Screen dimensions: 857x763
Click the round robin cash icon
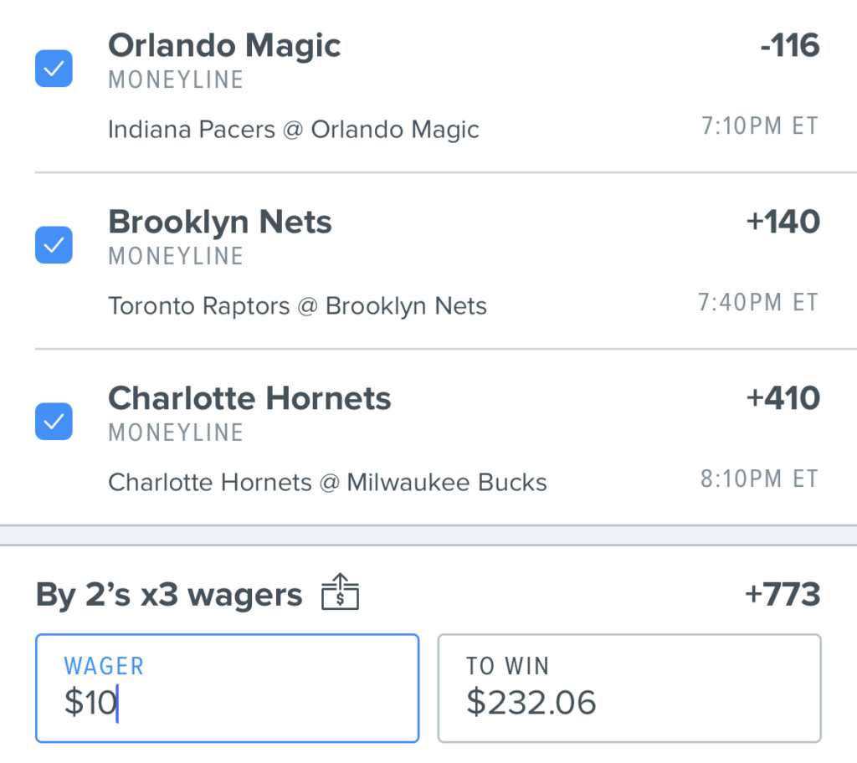click(340, 592)
